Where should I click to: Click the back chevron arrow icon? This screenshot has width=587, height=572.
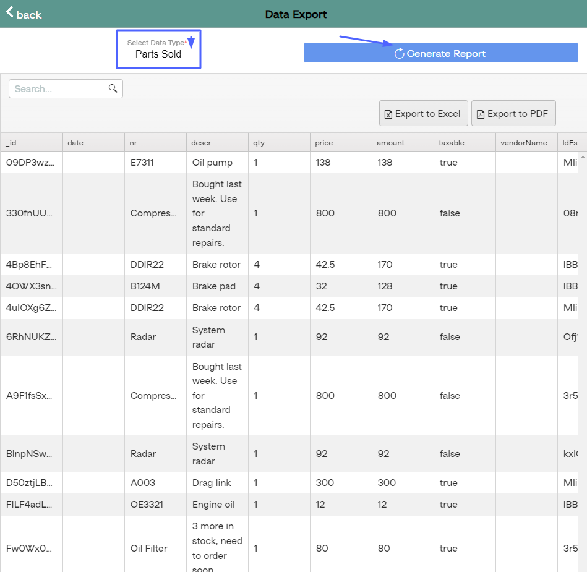(10, 12)
